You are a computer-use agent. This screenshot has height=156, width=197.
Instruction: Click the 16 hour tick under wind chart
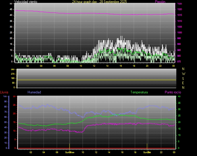click(121, 66)
